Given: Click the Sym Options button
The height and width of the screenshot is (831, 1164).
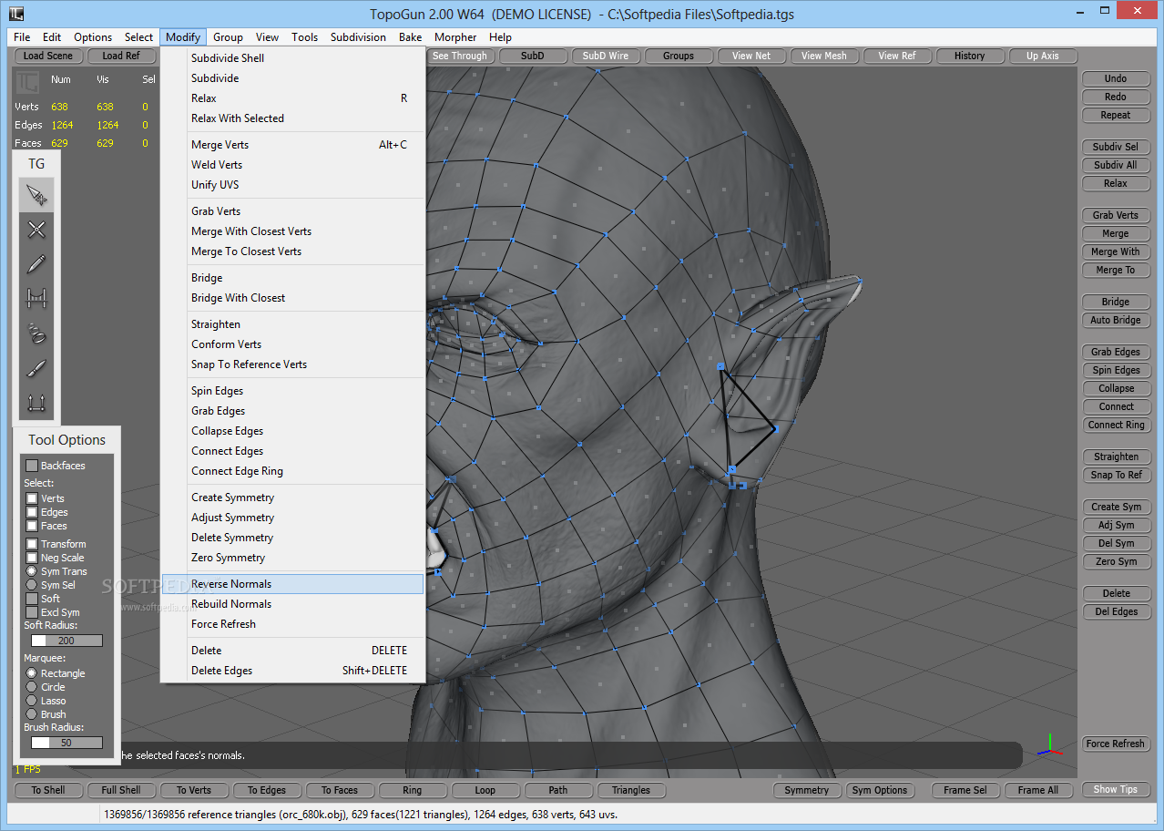Looking at the screenshot, I should pos(879,790).
